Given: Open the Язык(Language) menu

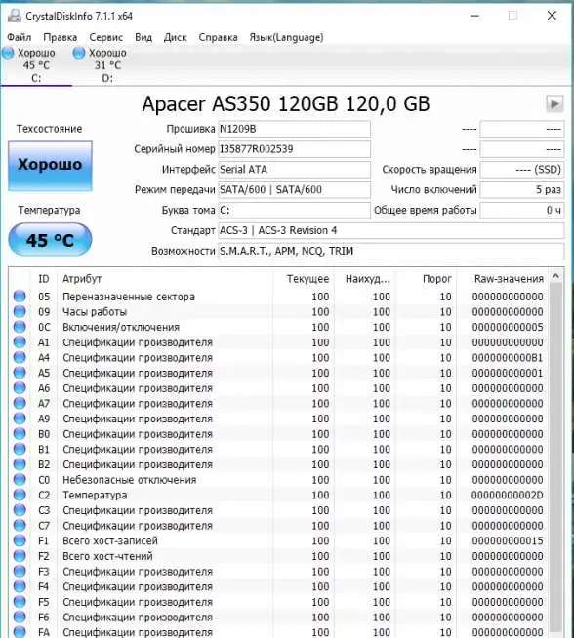Looking at the screenshot, I should (286, 37).
